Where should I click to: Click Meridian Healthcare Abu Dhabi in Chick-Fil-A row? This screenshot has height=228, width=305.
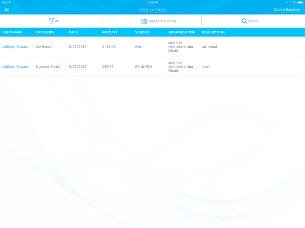click(x=181, y=67)
